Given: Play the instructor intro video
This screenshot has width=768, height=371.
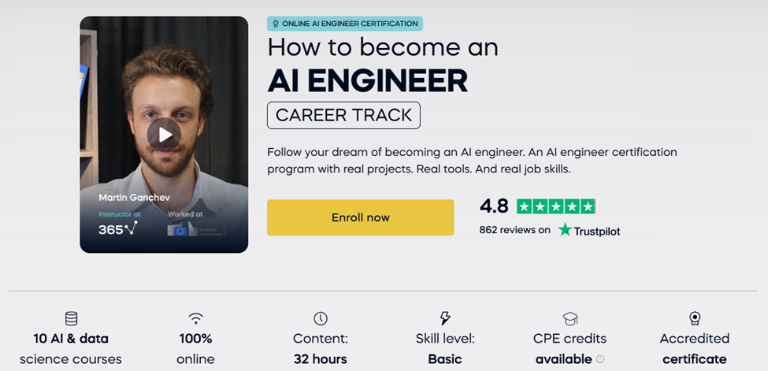Looking at the screenshot, I should (164, 135).
